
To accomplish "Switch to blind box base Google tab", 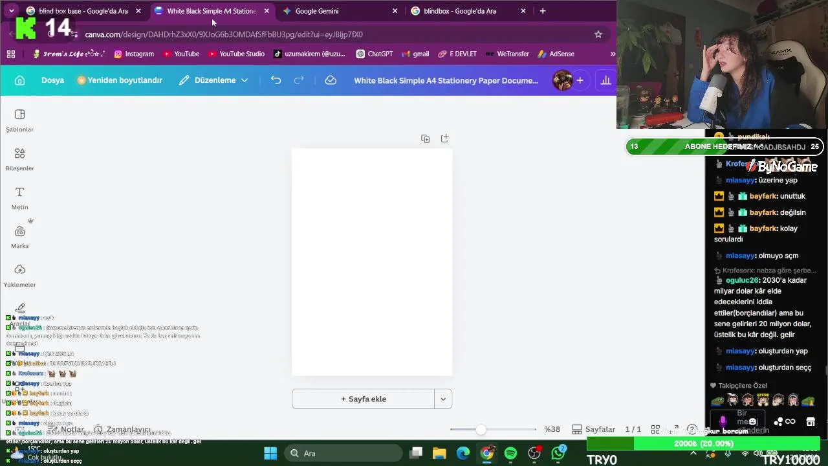I will pyautogui.click(x=83, y=11).
